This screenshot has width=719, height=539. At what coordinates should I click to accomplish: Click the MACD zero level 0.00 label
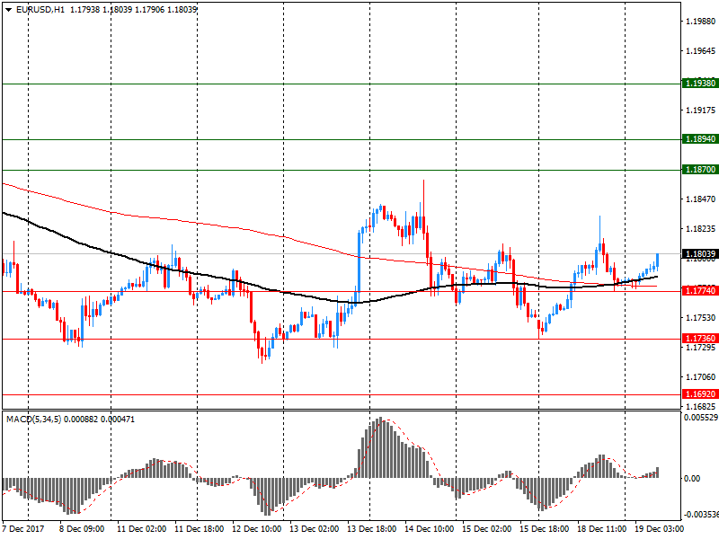point(692,479)
